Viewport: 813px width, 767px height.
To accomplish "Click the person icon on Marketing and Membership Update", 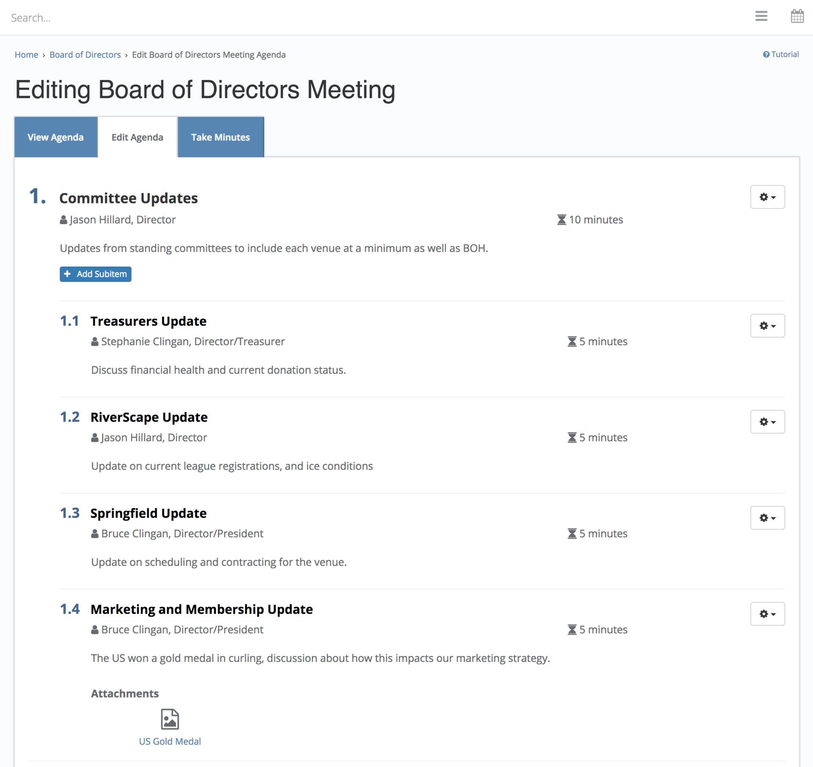I will coord(94,630).
